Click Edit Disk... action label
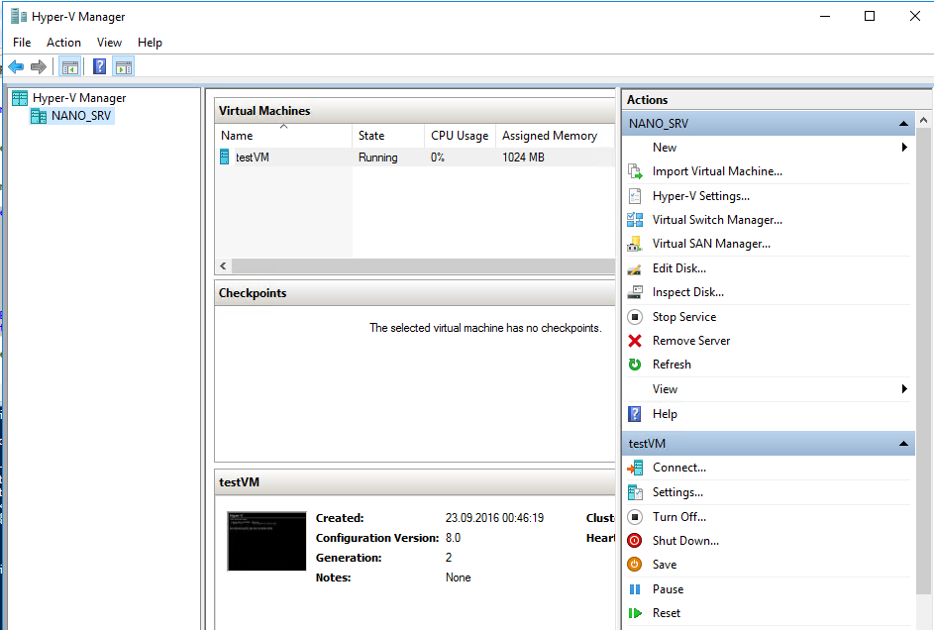This screenshot has width=934, height=630. pos(679,268)
